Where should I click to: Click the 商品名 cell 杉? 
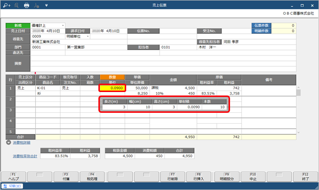tap(48, 94)
